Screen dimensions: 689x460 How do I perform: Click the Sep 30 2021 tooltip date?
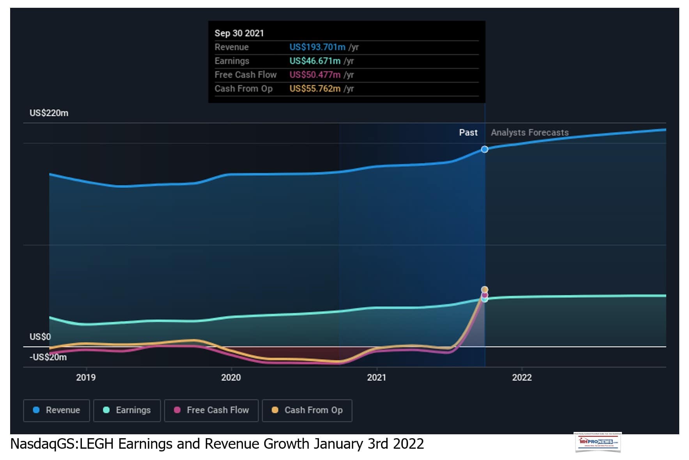(239, 33)
